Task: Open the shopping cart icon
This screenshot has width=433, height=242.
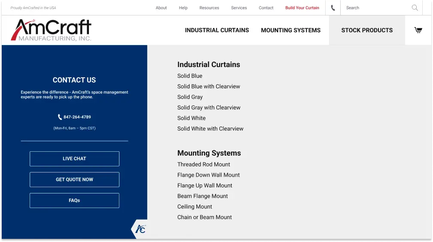Action: click(418, 30)
